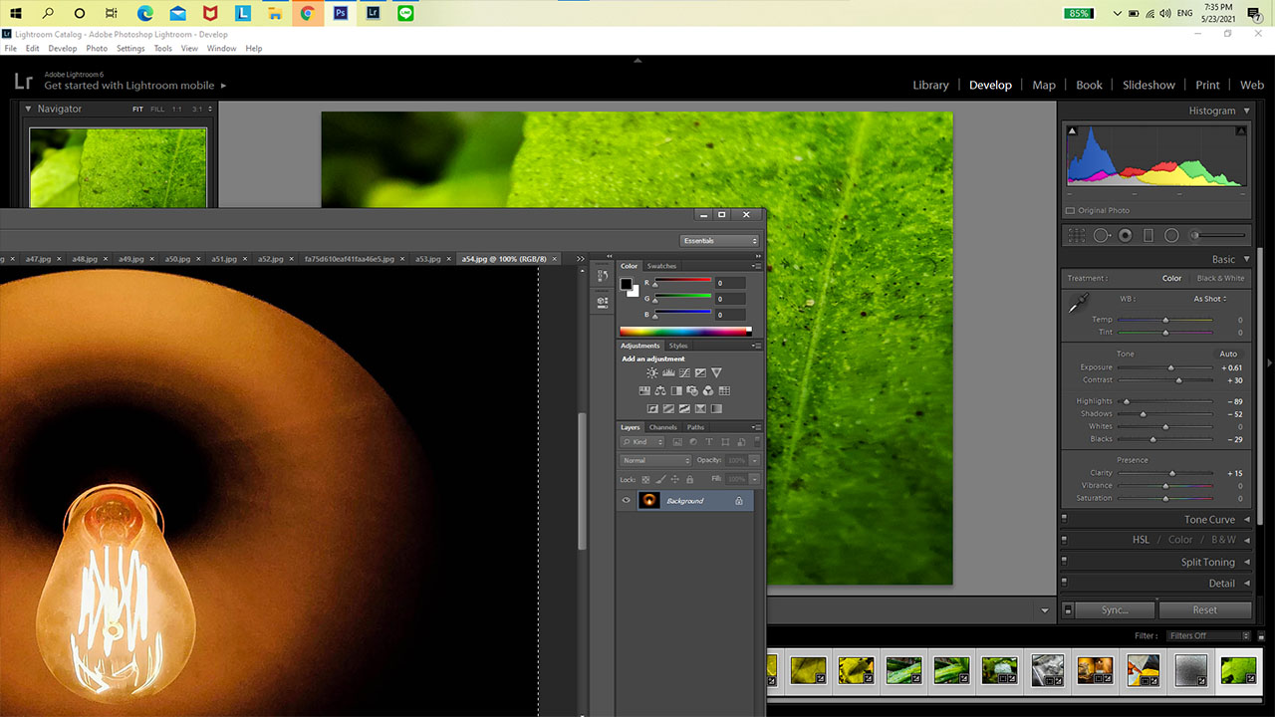Toggle the Lock position option

pos(674,479)
